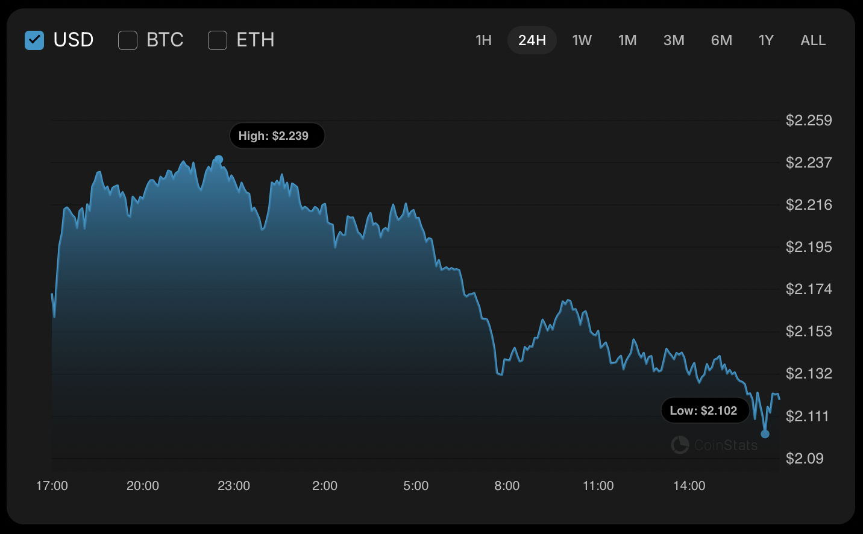Enable the ETH currency checkbox

click(218, 40)
